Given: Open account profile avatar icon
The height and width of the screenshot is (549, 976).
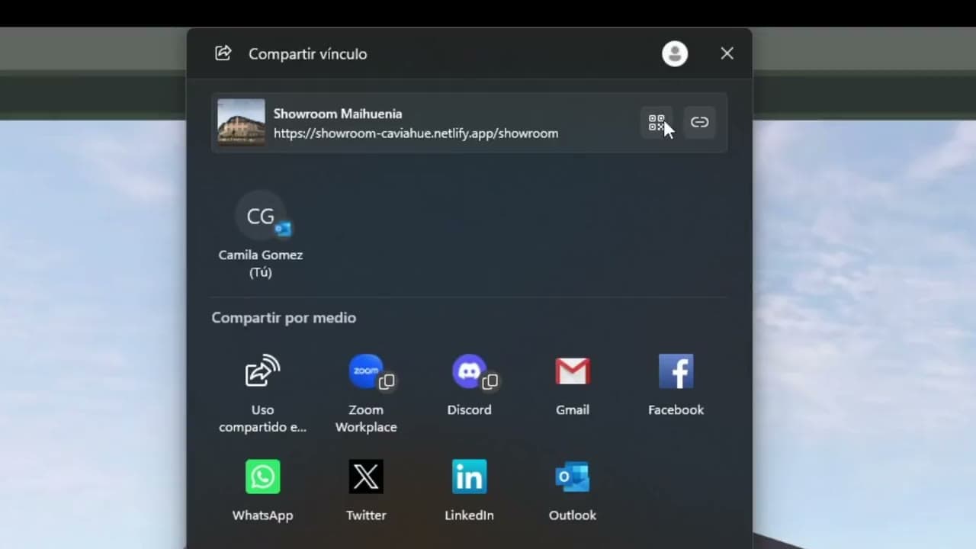Looking at the screenshot, I should point(675,53).
